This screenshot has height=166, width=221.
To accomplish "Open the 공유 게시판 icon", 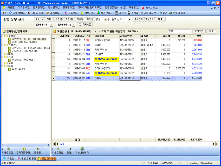I will point(141,13).
